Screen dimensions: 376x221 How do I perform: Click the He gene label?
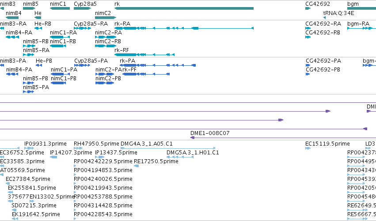(38, 13)
